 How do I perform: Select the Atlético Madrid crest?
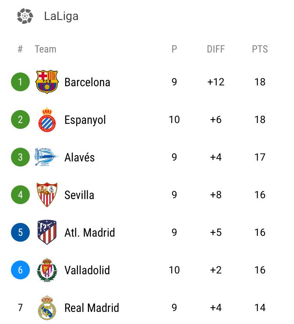coord(47,232)
